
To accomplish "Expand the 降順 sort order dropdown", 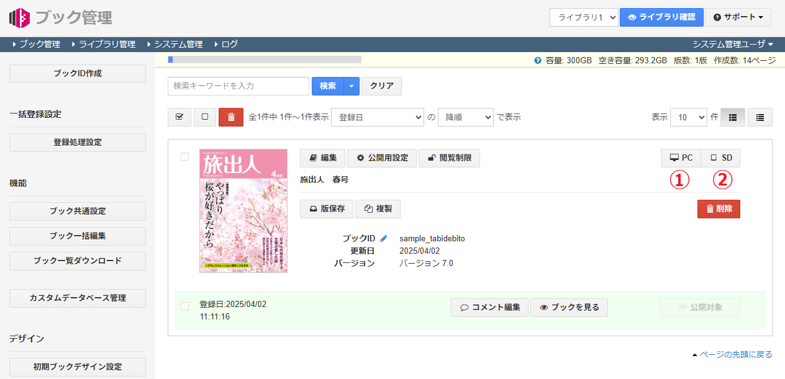I will pos(465,117).
